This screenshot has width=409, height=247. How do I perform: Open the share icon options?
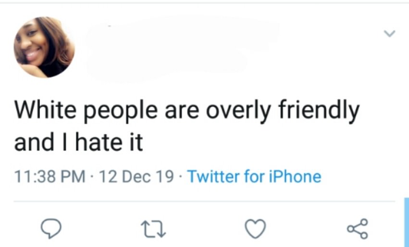coord(358,229)
